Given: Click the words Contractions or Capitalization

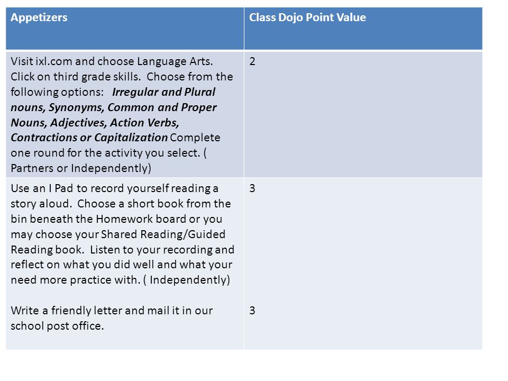Looking at the screenshot, I should click(x=89, y=138).
